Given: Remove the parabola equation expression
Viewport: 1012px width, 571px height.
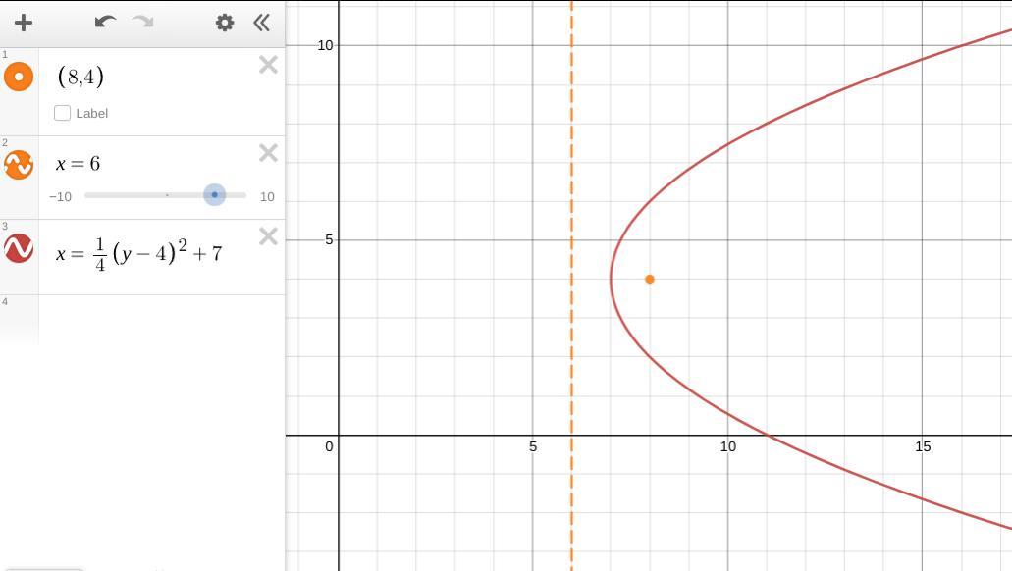Looking at the screenshot, I should point(269,236).
